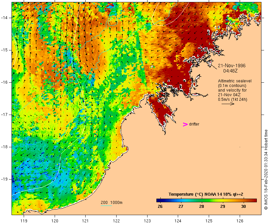The width and height of the screenshot is (270, 224).
Task: Click the latitude label '-15'
Action: point(4,50)
